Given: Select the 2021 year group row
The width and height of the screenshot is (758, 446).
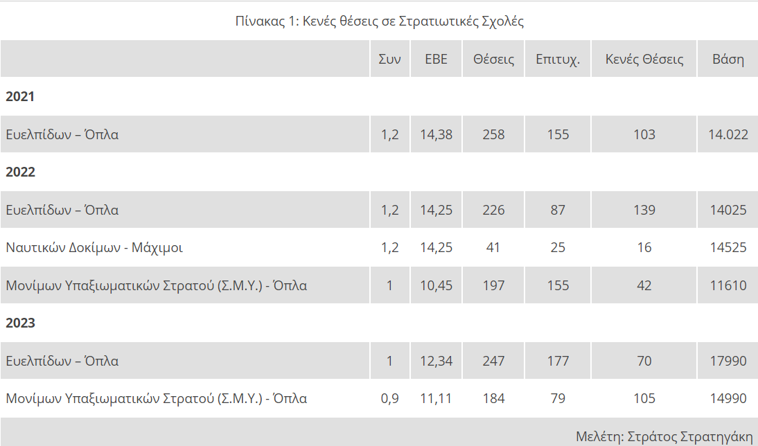Looking at the screenshot, I should click(20, 97).
